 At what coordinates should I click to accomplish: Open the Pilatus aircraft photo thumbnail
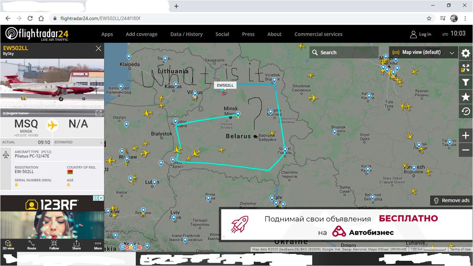(52, 88)
